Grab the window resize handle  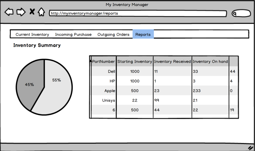[x=251, y=148]
